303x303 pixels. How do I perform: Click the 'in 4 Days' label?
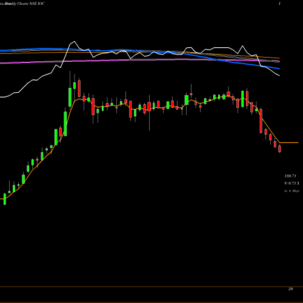pyautogui.click(x=291, y=191)
